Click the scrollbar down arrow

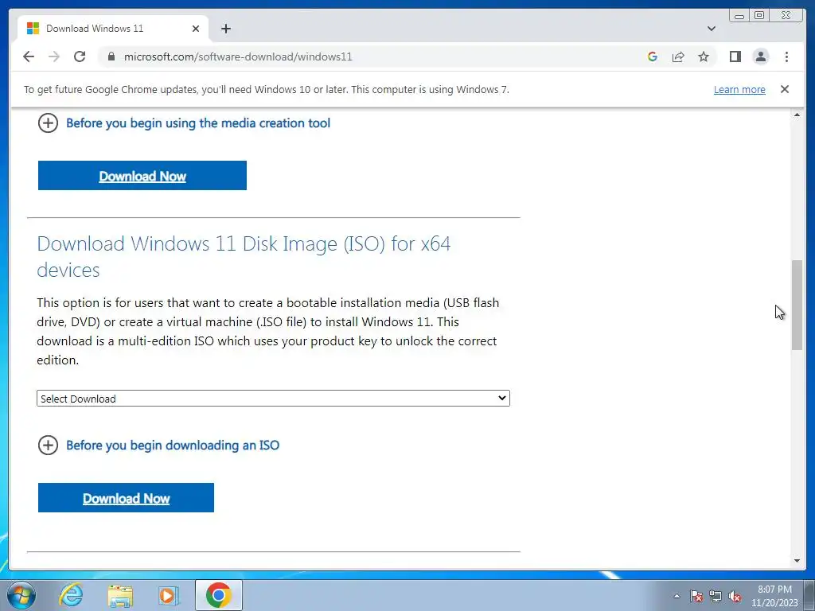click(x=797, y=561)
